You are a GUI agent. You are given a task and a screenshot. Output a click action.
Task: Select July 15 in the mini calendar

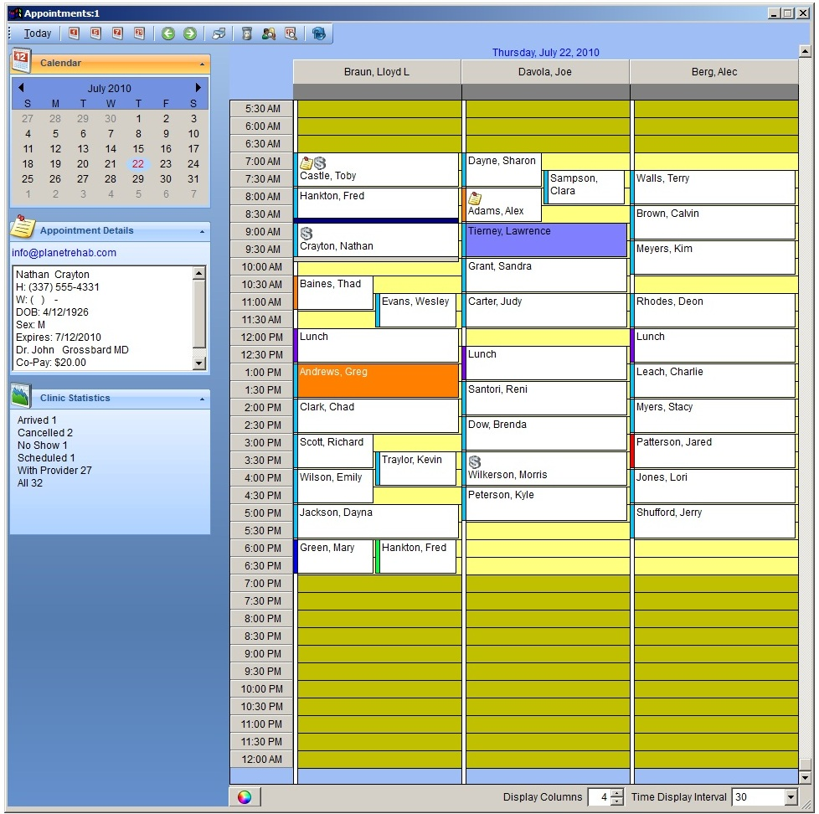click(136, 148)
